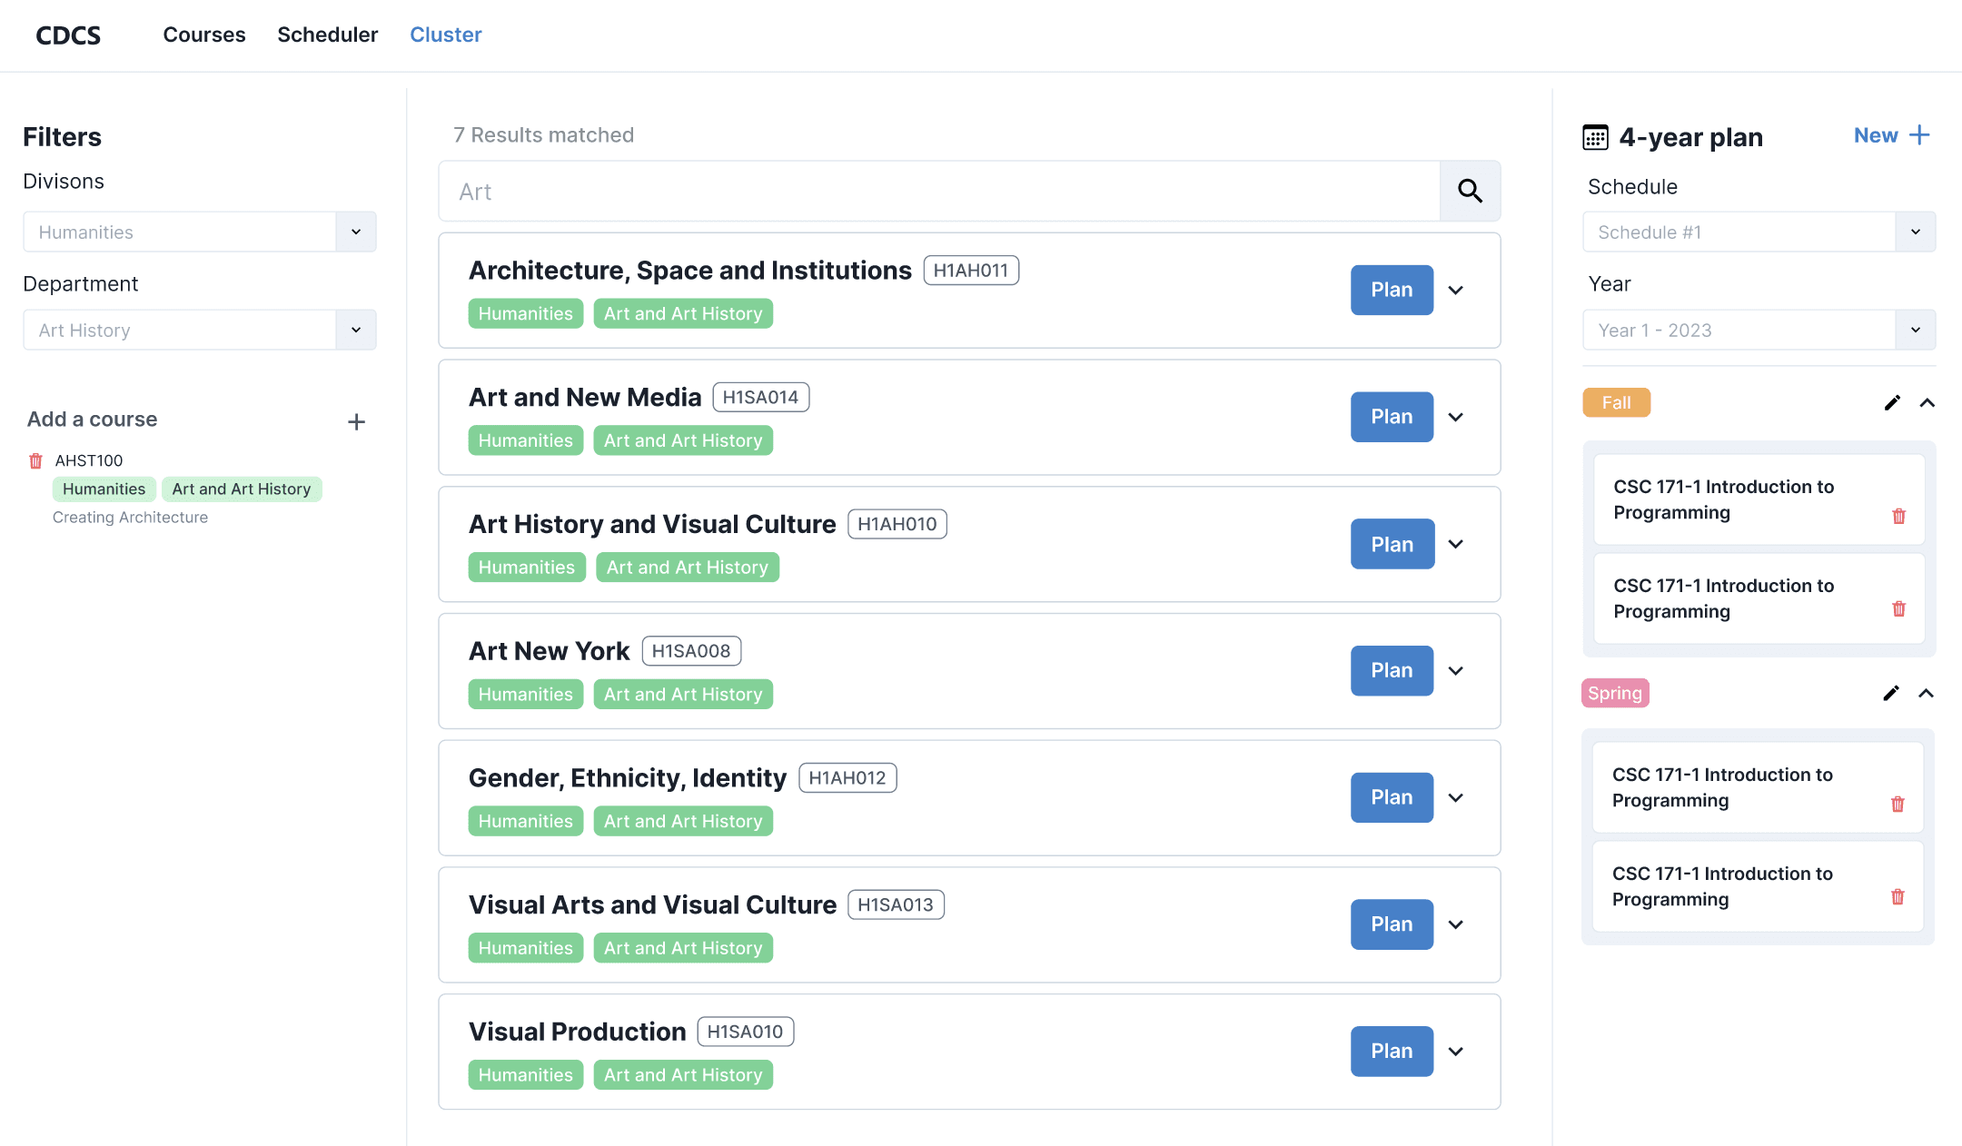
Task: Click the orange Fall semester tag
Action: tap(1616, 402)
